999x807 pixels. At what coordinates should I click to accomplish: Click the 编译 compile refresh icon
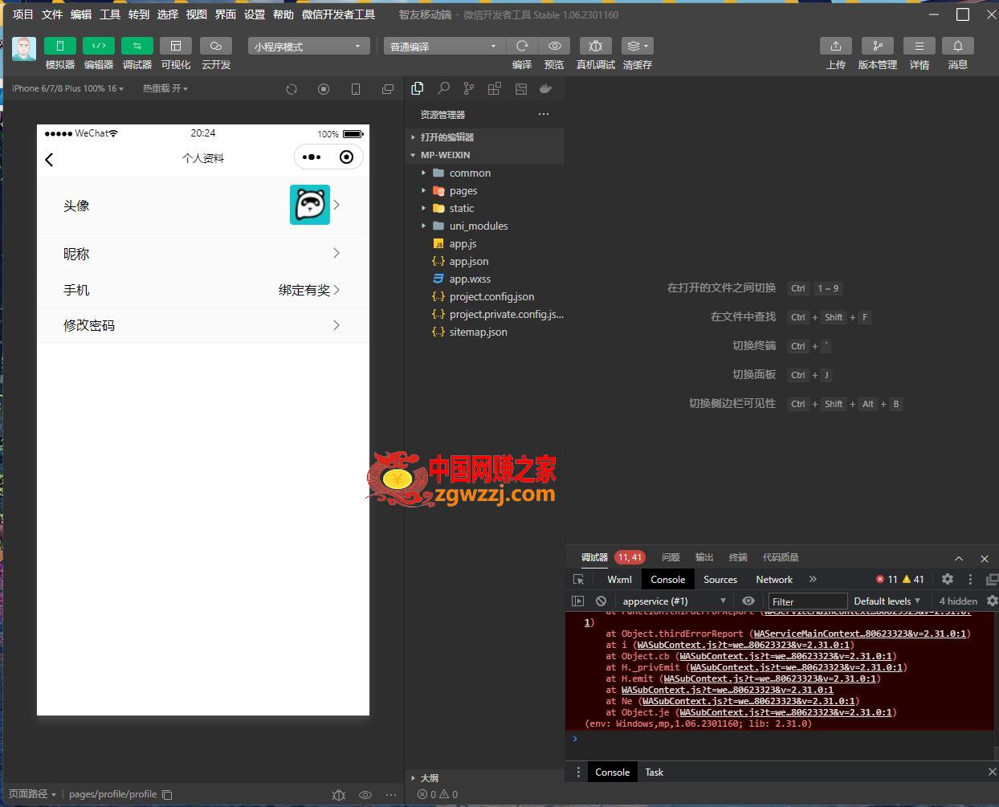coord(522,47)
